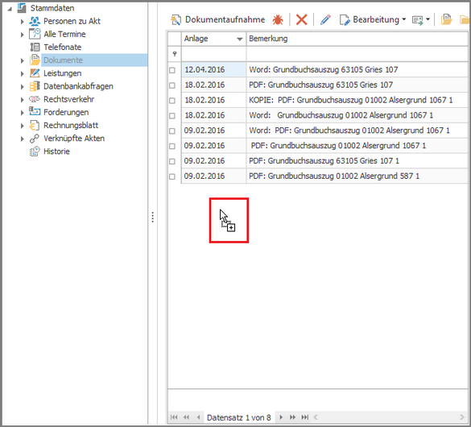Go to last record navigation icon
This screenshot has width=471, height=427.
pyautogui.click(x=304, y=417)
